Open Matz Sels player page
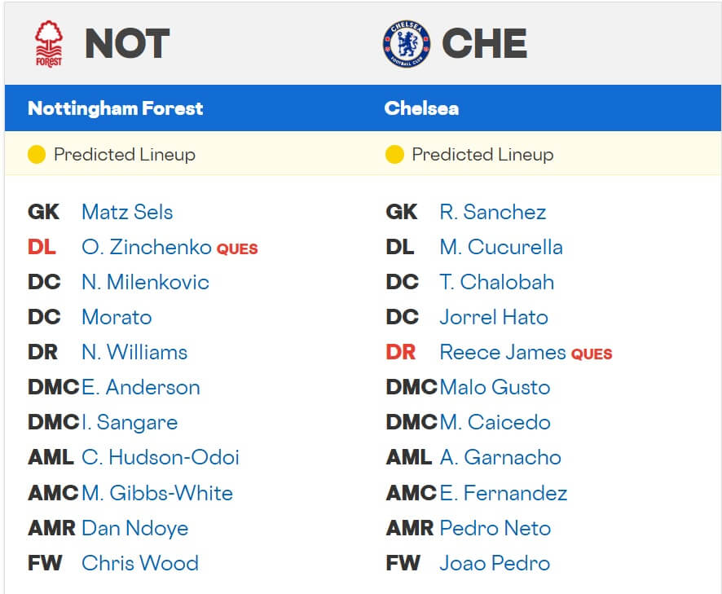Viewport: 722px width, 594px height. pyautogui.click(x=127, y=213)
